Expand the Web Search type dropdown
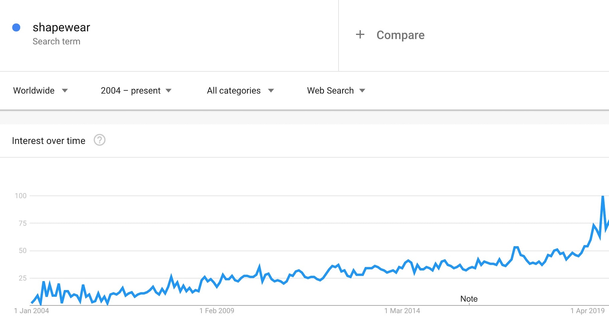Image resolution: width=609 pixels, height=333 pixels. (336, 91)
